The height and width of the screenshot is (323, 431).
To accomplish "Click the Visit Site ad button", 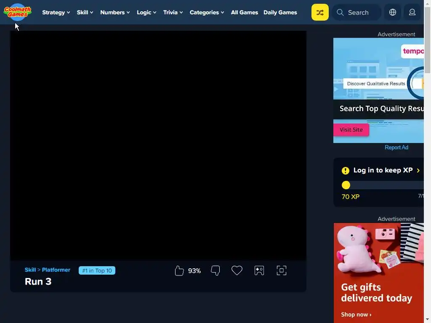I will pos(351,130).
